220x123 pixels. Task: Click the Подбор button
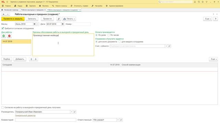coord(7,59)
